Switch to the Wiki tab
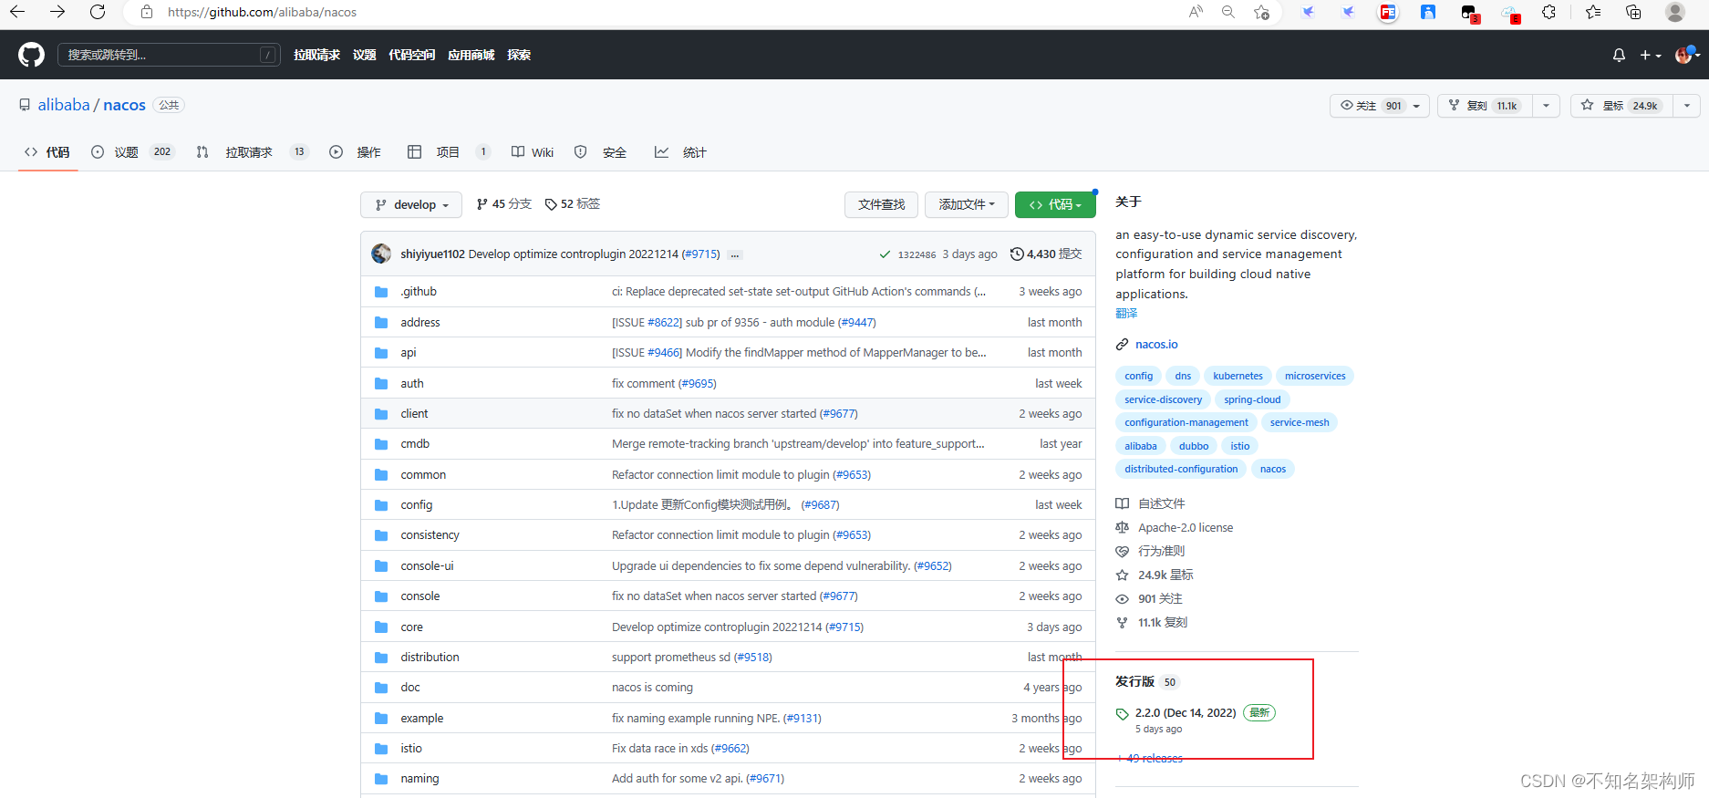This screenshot has width=1709, height=798. 533,152
